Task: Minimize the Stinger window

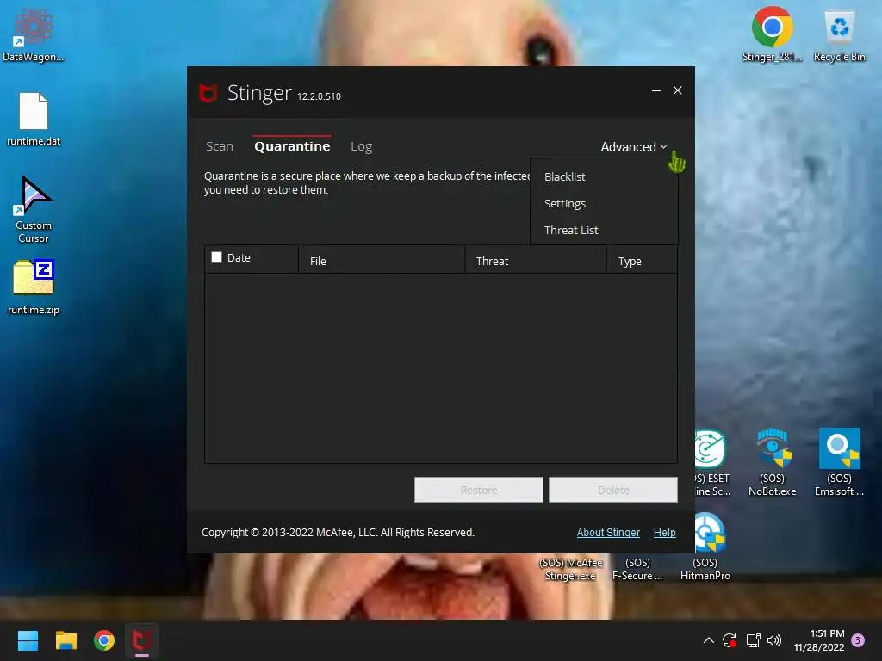Action: click(x=655, y=90)
